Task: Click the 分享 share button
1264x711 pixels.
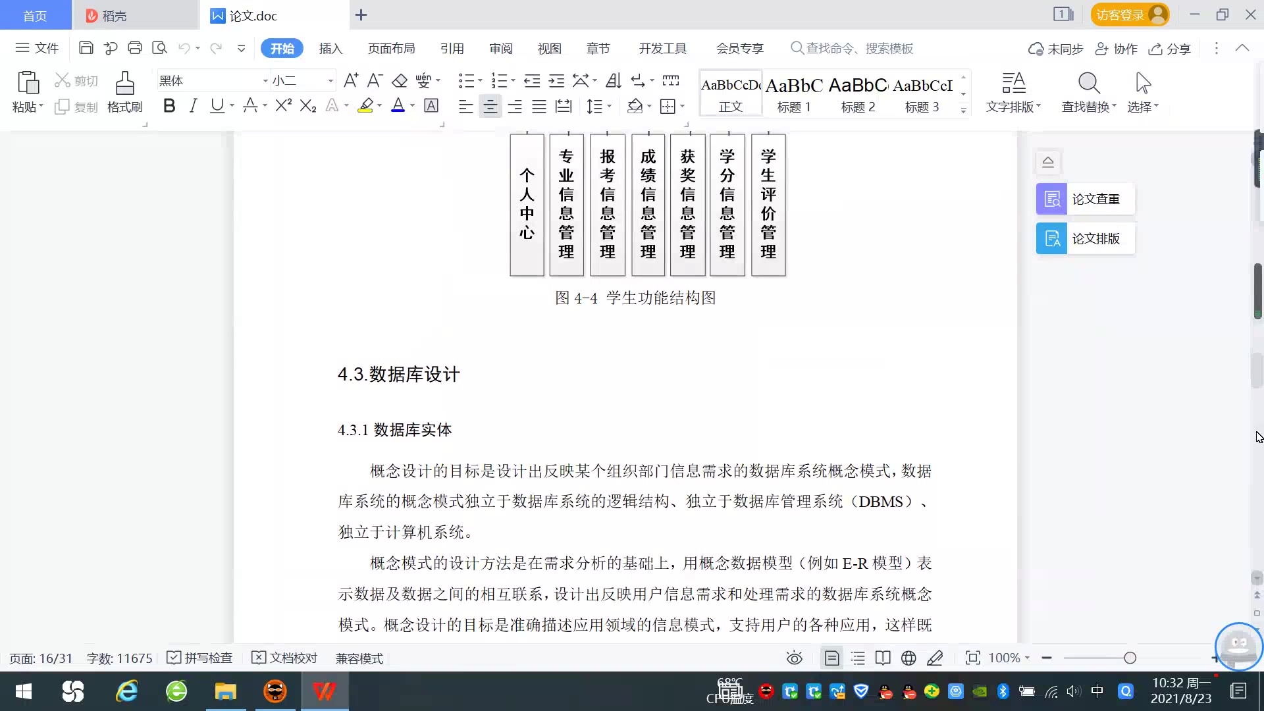Action: [x=1170, y=49]
